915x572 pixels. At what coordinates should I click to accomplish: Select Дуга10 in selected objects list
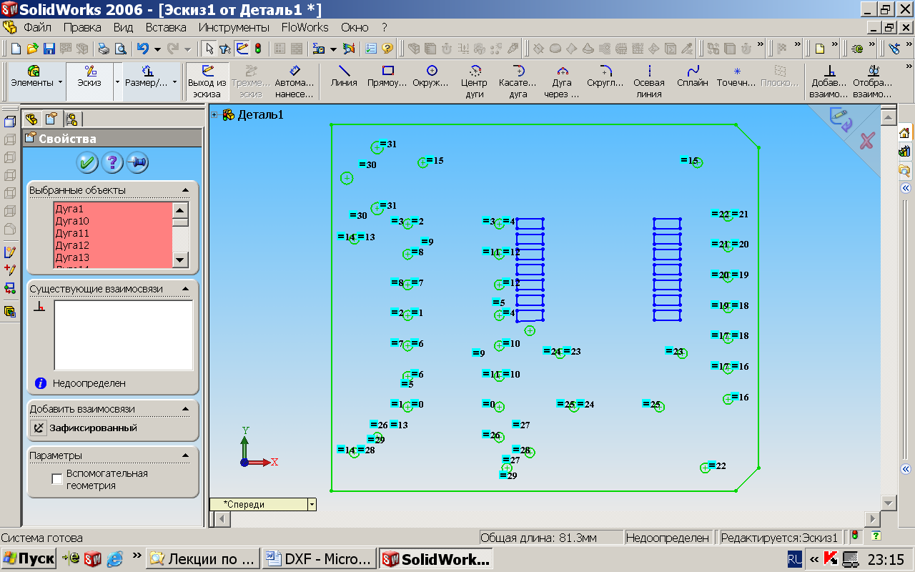[x=72, y=221]
